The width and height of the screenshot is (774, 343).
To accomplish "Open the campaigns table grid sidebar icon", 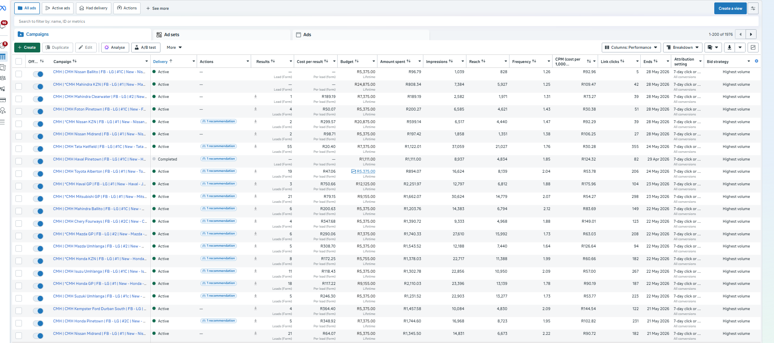I will pyautogui.click(x=3, y=56).
